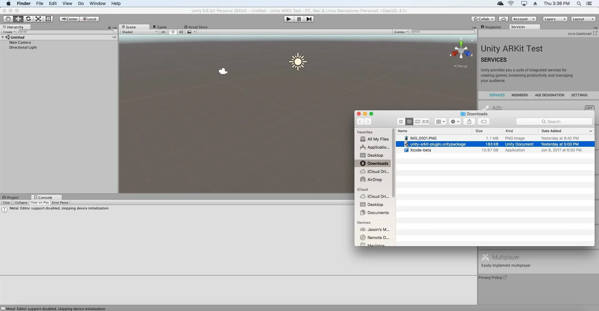599x311 pixels.
Task: Open Applications in Finder sidebar
Action: click(373, 147)
